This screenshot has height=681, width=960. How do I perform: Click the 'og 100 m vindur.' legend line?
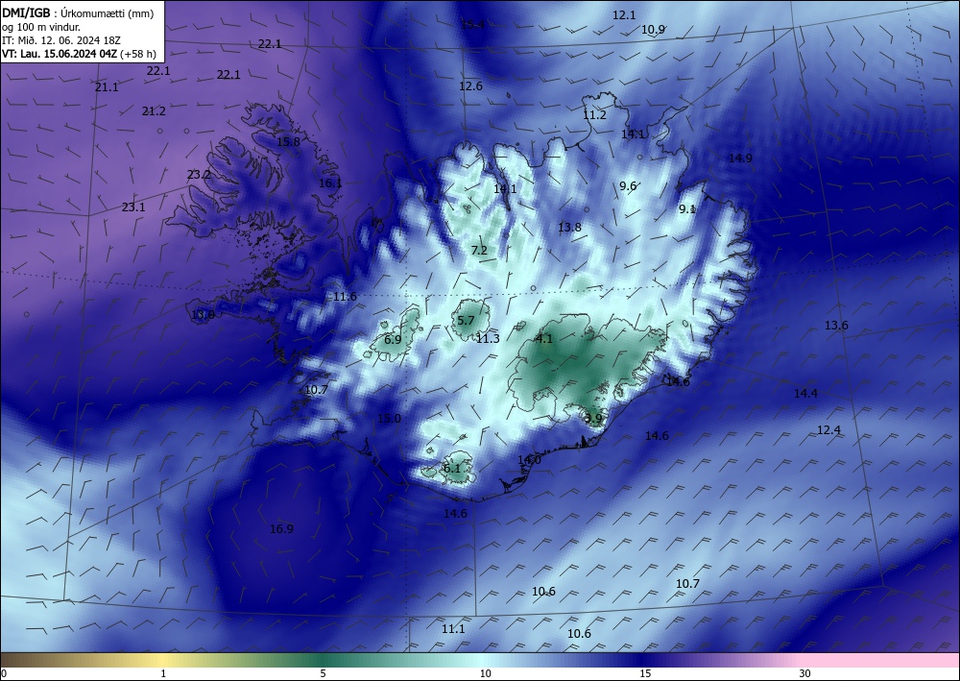click(41, 26)
